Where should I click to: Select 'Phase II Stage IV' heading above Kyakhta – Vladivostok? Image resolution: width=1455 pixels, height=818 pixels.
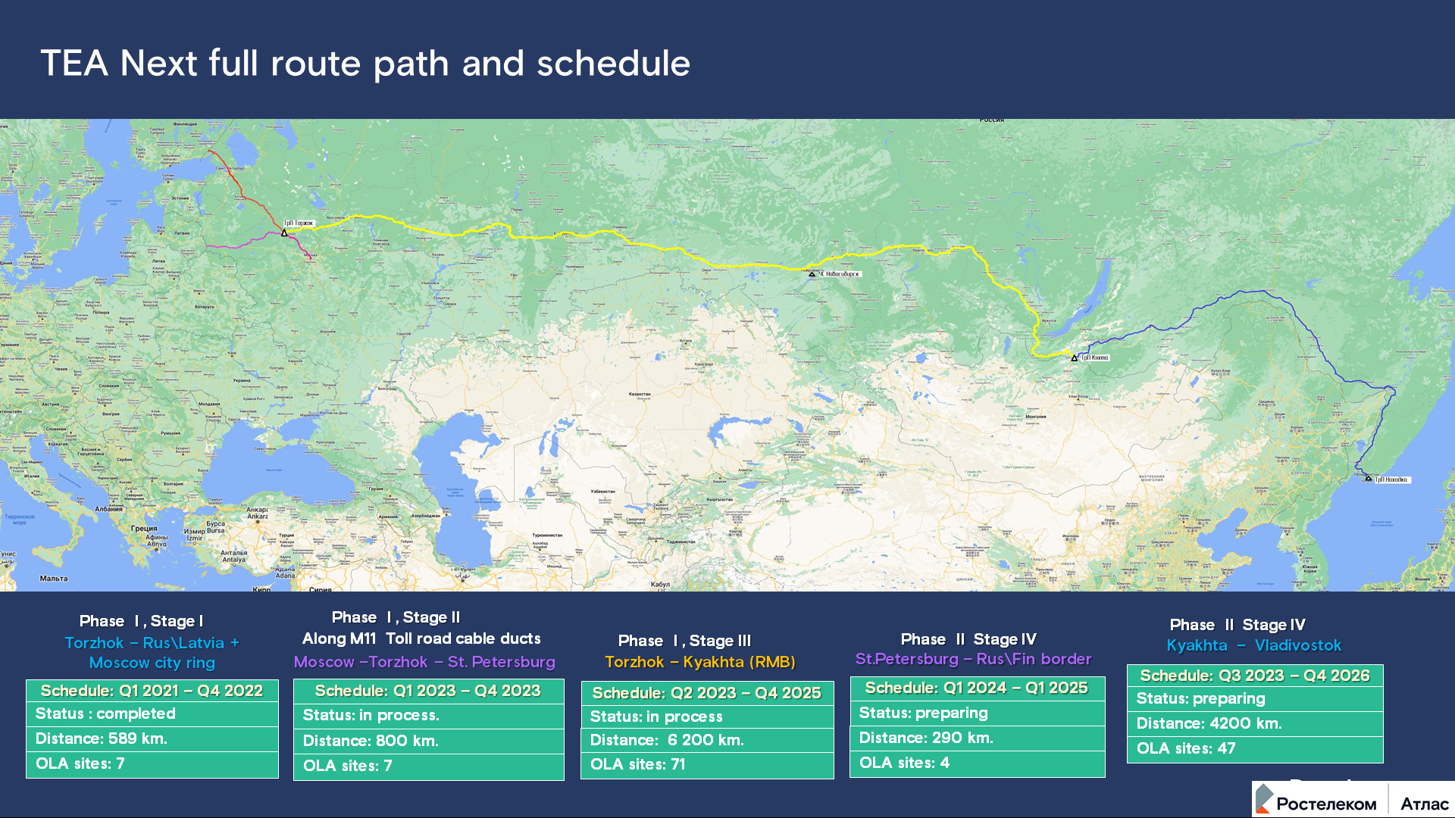pos(1238,625)
